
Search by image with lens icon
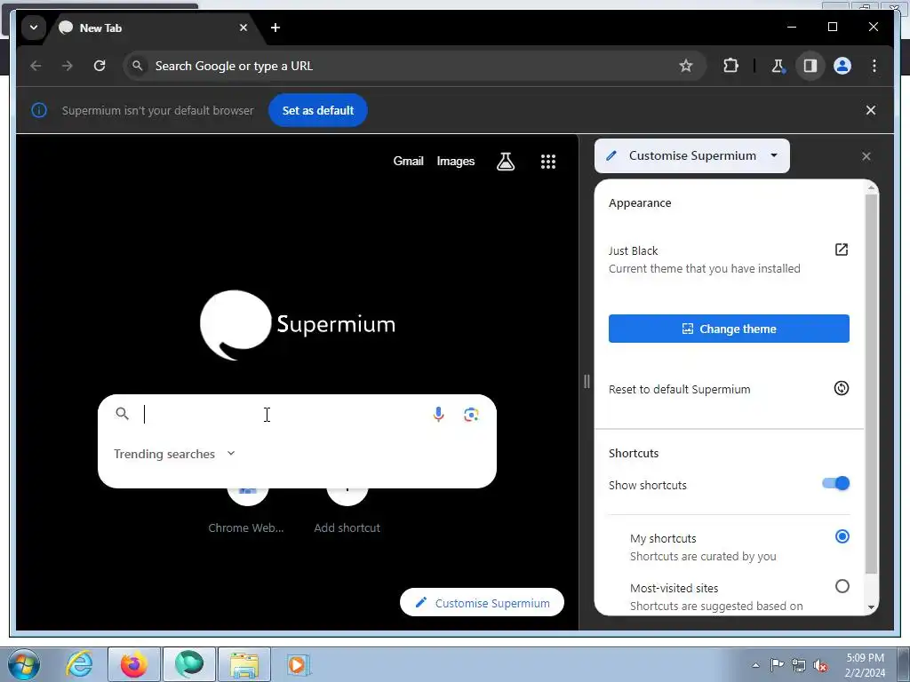coord(471,414)
